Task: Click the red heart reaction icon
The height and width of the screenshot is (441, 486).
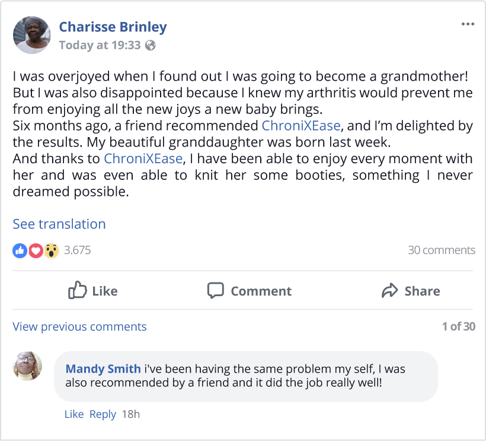Action: 36,250
